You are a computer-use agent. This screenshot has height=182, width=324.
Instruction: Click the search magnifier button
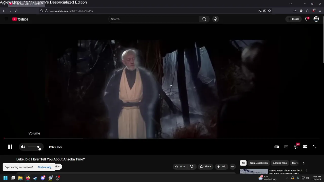tap(204, 19)
